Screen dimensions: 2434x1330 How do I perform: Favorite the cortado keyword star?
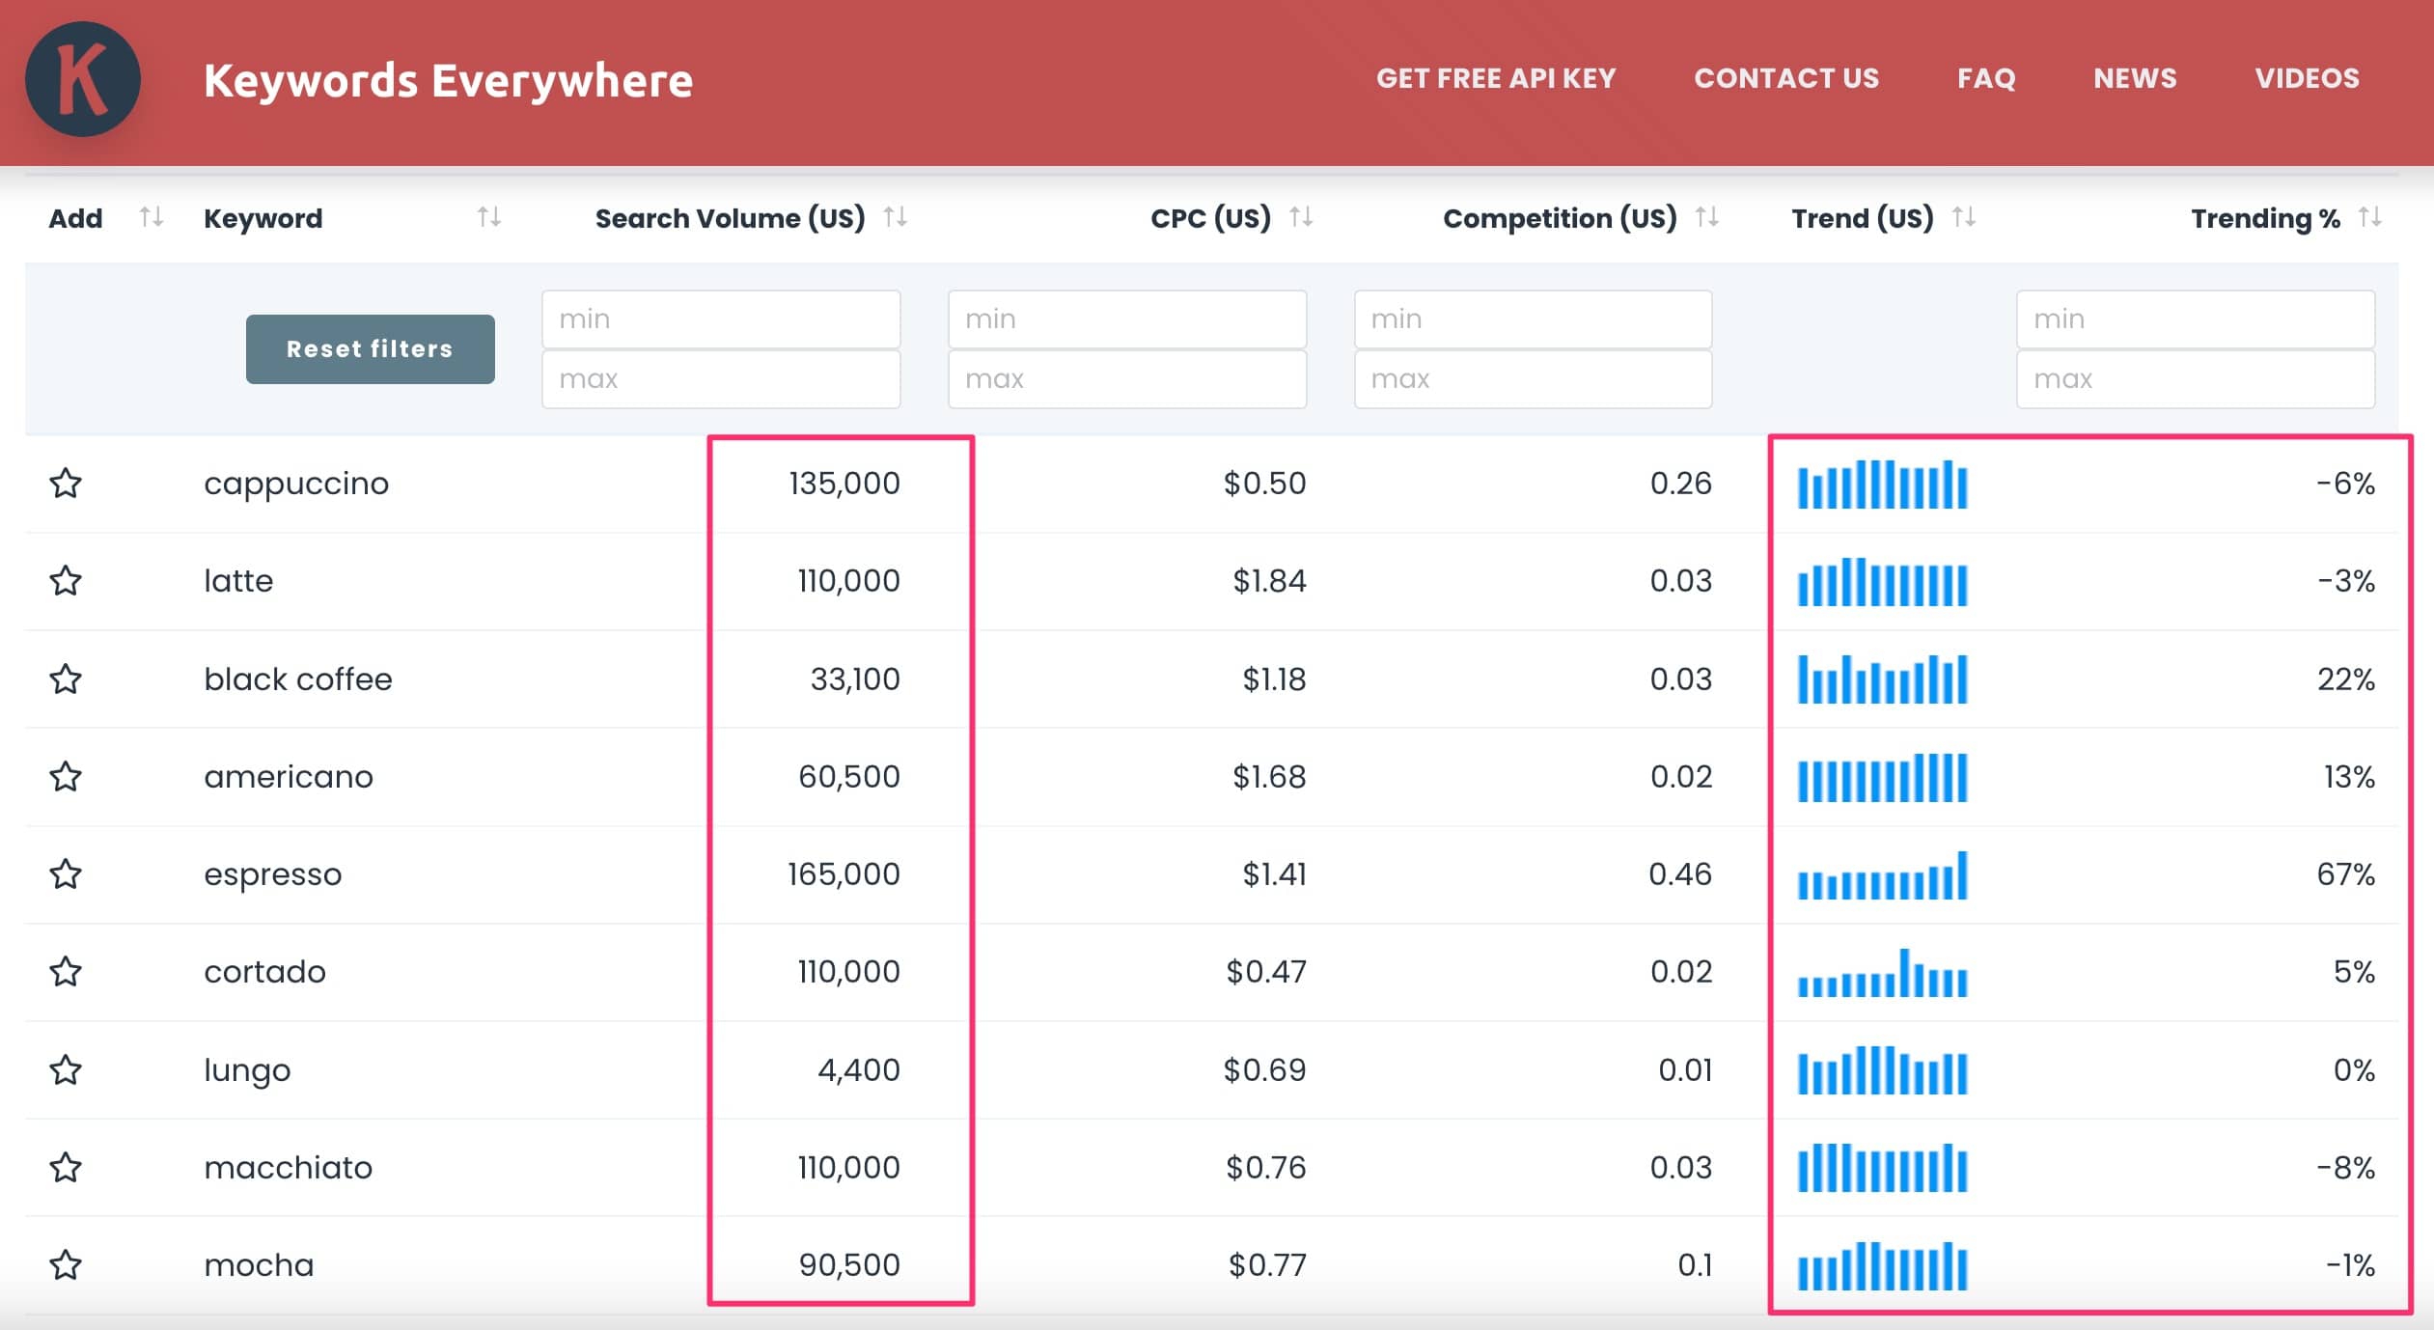click(66, 971)
